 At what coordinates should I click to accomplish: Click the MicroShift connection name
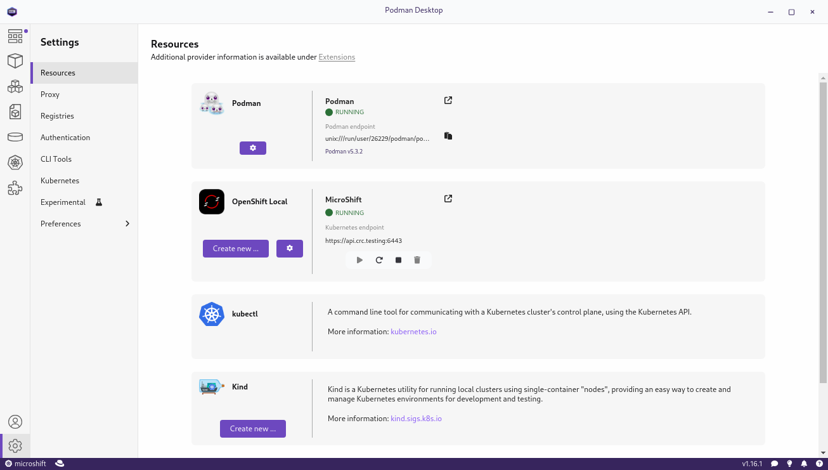point(344,200)
